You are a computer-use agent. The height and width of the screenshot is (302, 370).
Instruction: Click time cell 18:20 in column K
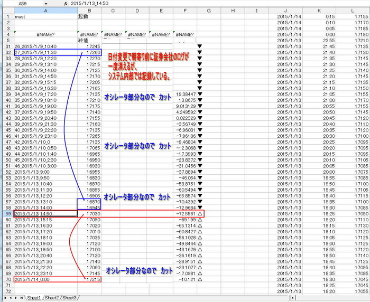319,291
